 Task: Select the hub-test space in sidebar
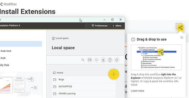click(x=6, y=51)
